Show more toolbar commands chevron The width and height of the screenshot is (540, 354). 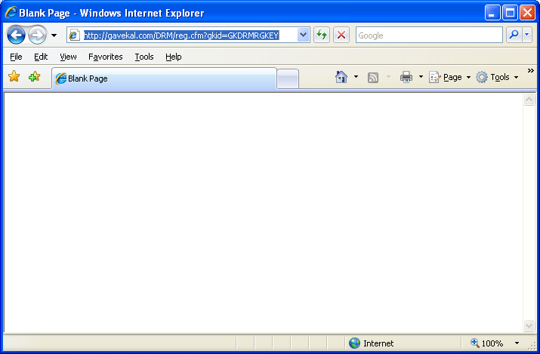point(531,70)
